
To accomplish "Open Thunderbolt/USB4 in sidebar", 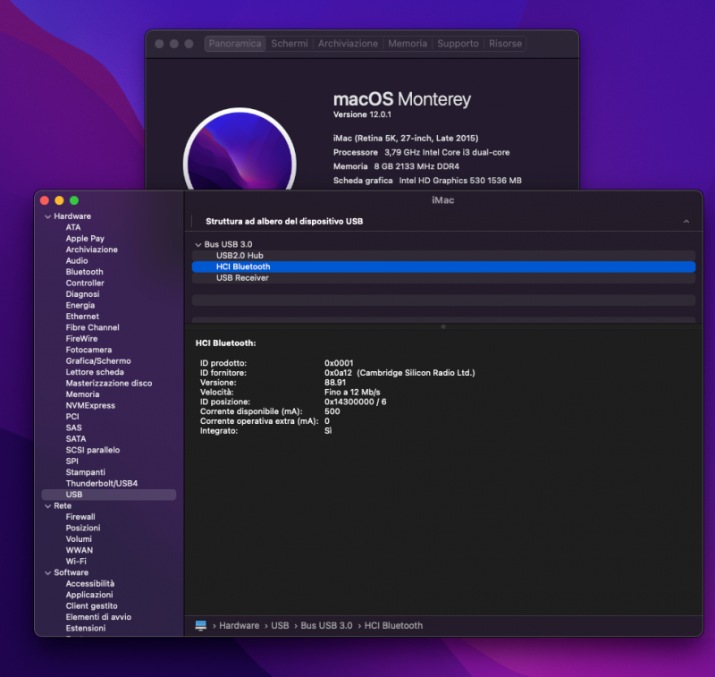I will [x=101, y=484].
